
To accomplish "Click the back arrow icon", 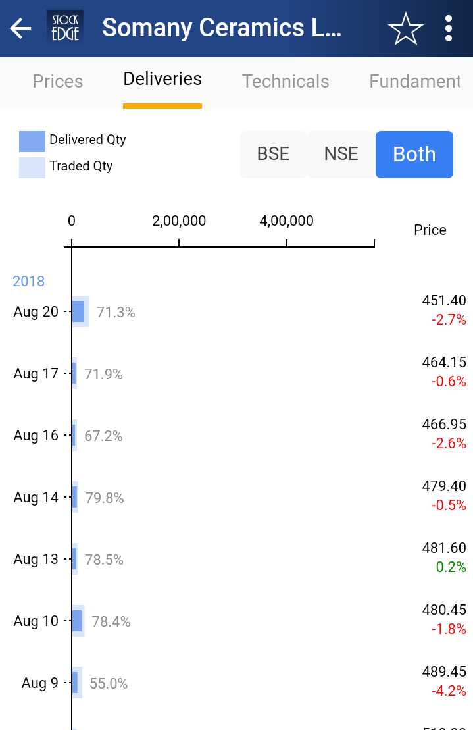I will click(20, 28).
